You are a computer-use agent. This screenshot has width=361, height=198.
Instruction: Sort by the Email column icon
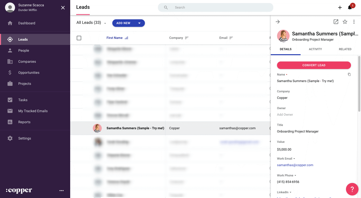pos(231,38)
